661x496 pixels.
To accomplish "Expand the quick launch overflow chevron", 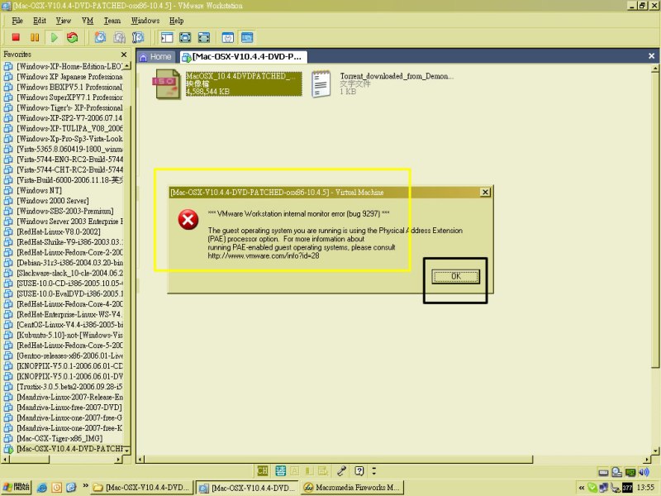I will coord(85,486).
